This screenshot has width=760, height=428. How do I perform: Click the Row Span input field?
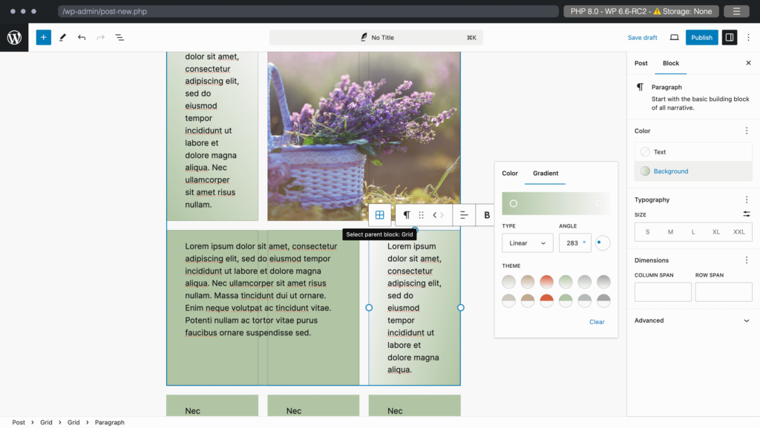click(x=724, y=292)
